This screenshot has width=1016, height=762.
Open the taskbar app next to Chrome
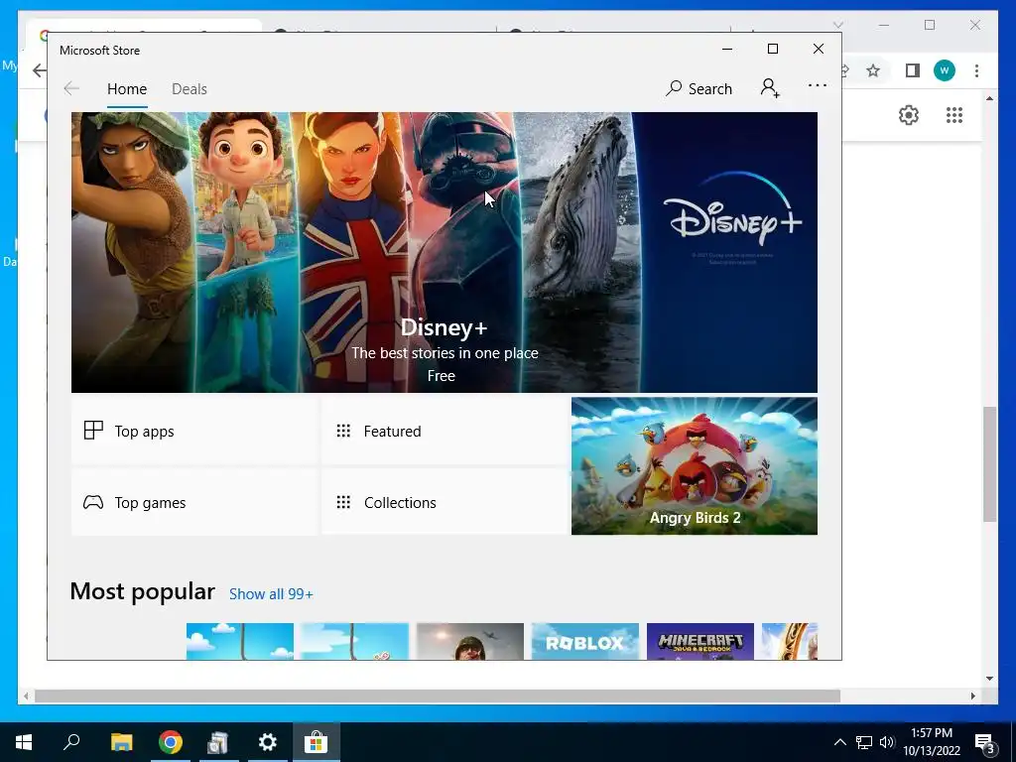[218, 742]
